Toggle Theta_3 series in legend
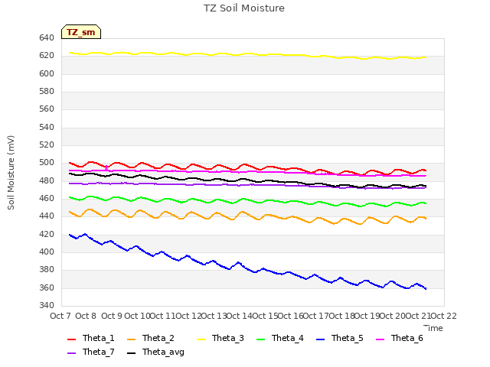 point(220,338)
